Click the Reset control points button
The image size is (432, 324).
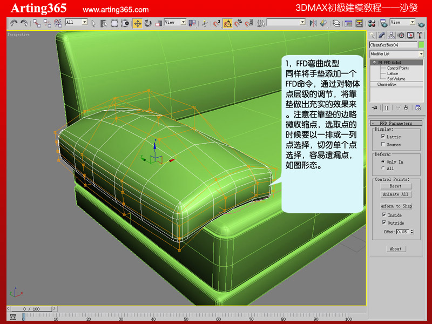(x=396, y=186)
